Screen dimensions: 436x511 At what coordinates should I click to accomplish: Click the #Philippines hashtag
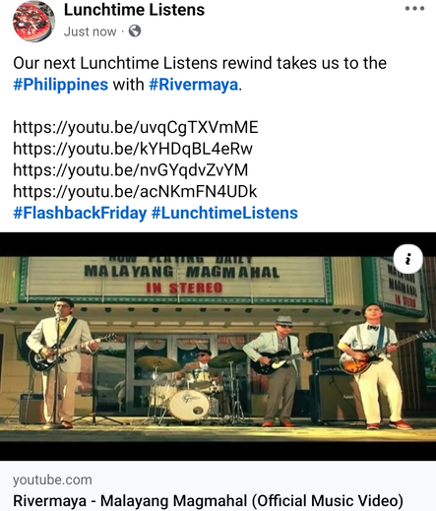pos(61,85)
